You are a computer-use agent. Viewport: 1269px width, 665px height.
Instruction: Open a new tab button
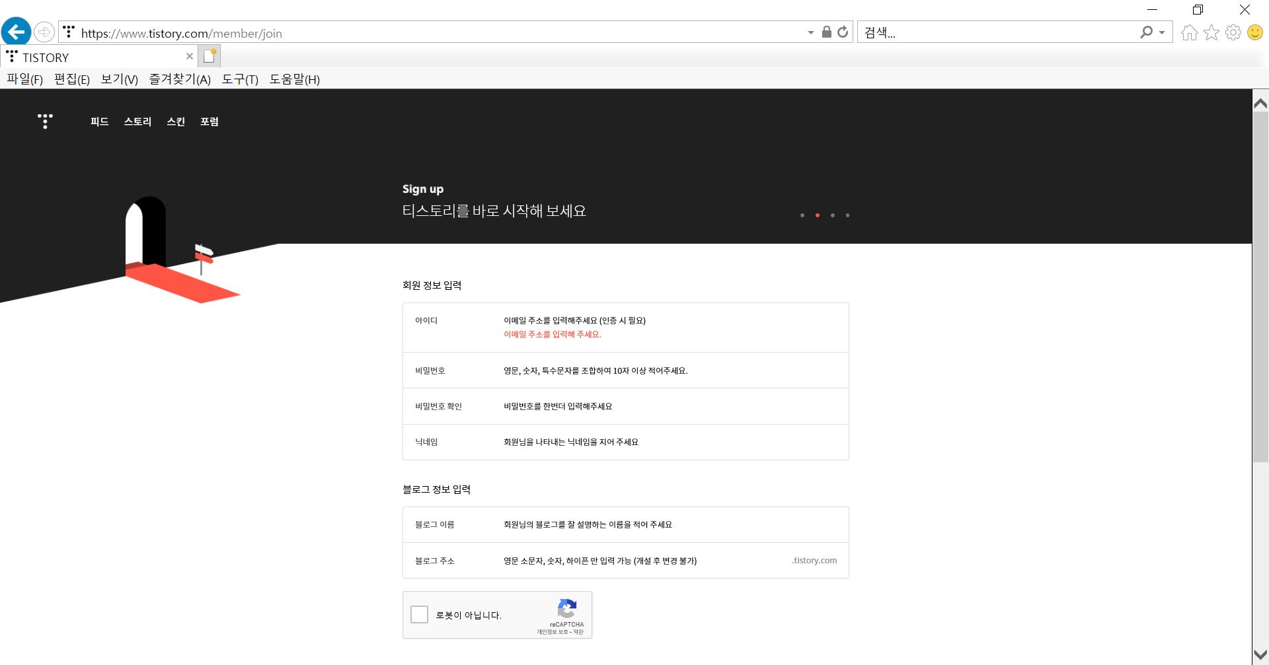pos(210,57)
